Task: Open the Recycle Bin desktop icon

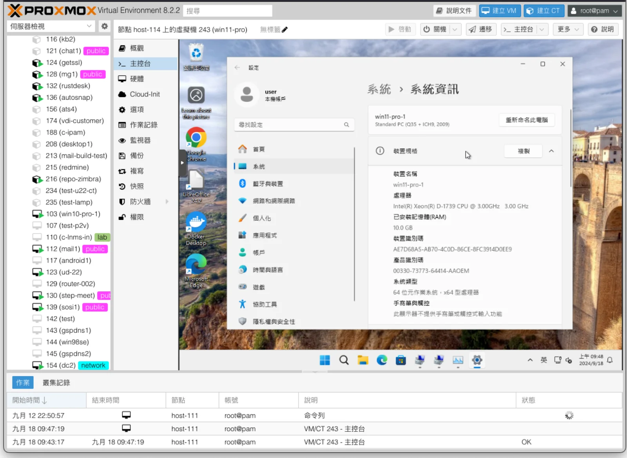Action: (196, 57)
